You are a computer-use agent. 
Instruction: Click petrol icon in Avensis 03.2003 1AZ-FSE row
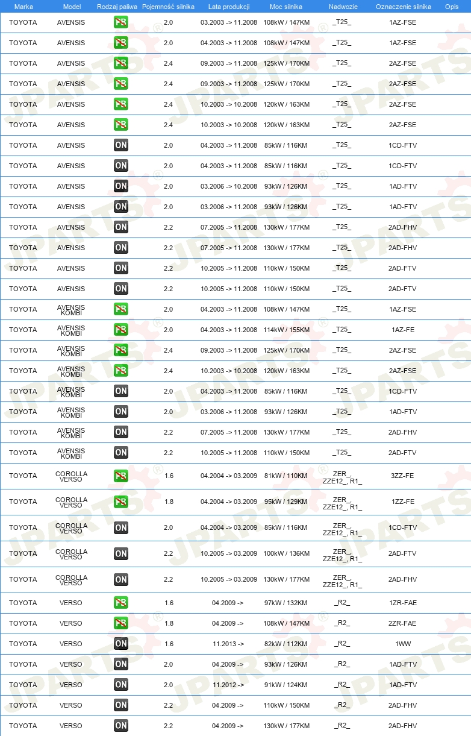(121, 22)
